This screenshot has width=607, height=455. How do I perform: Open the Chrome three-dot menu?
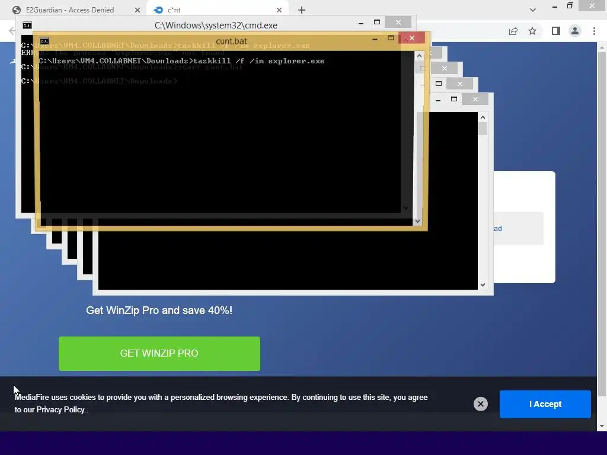(x=594, y=31)
